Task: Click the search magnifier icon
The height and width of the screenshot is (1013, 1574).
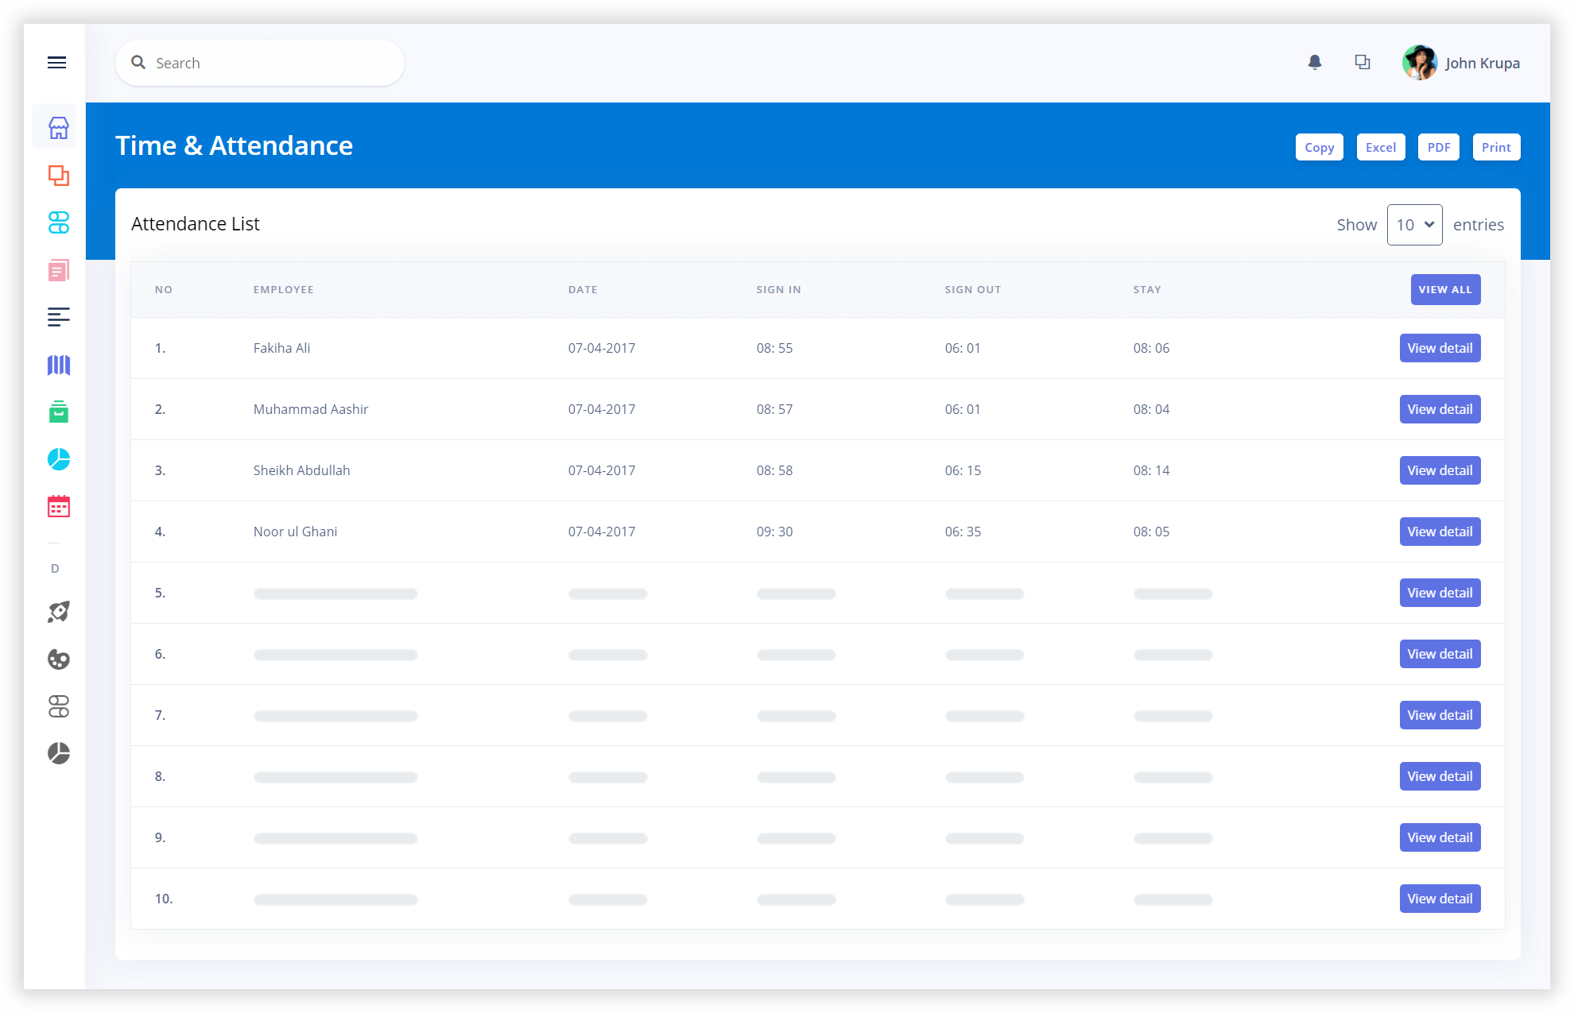Action: click(138, 62)
